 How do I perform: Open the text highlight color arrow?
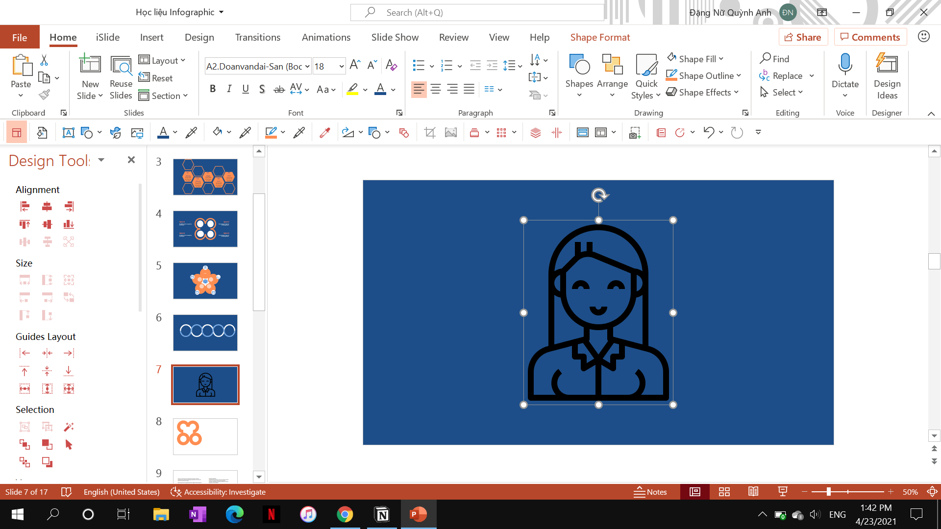(365, 90)
